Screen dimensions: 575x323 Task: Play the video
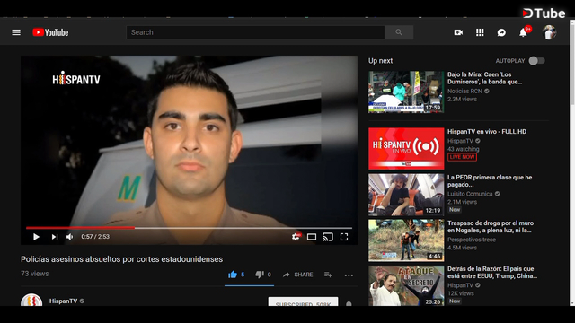coord(36,237)
